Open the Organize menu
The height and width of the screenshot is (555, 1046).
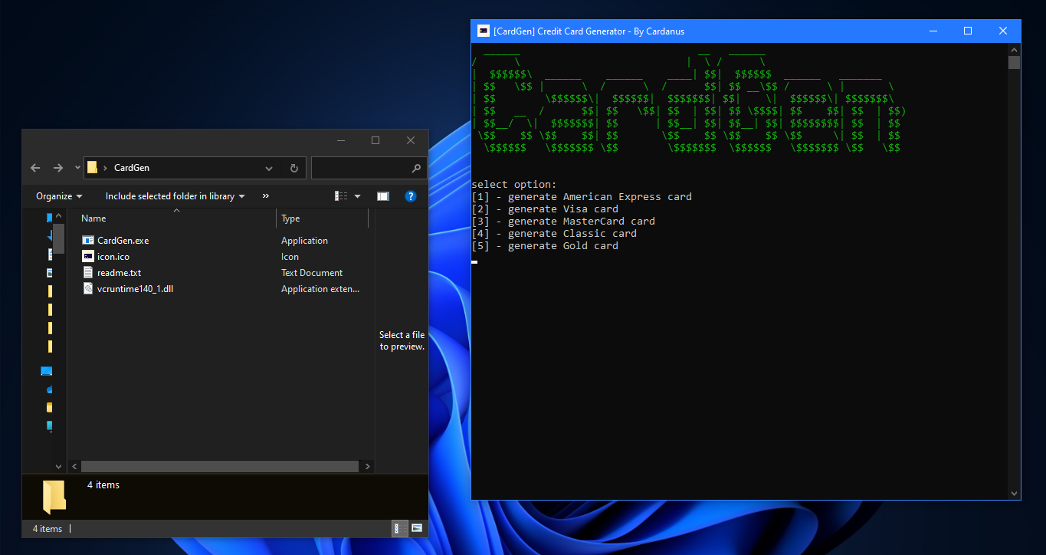pyautogui.click(x=59, y=196)
